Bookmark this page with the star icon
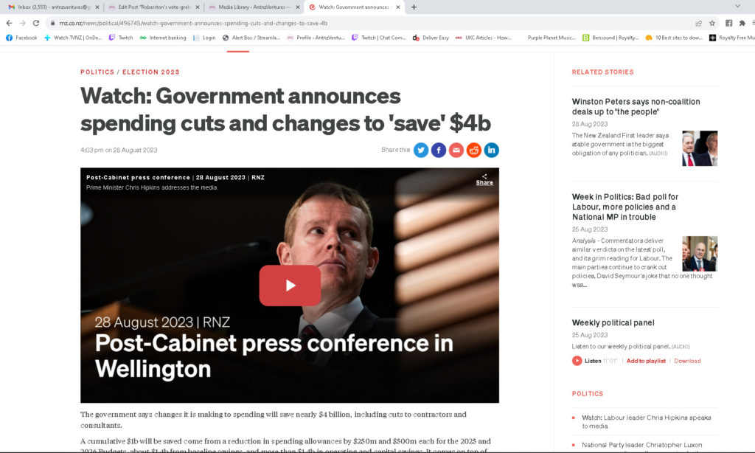This screenshot has width=755, height=453. click(712, 23)
